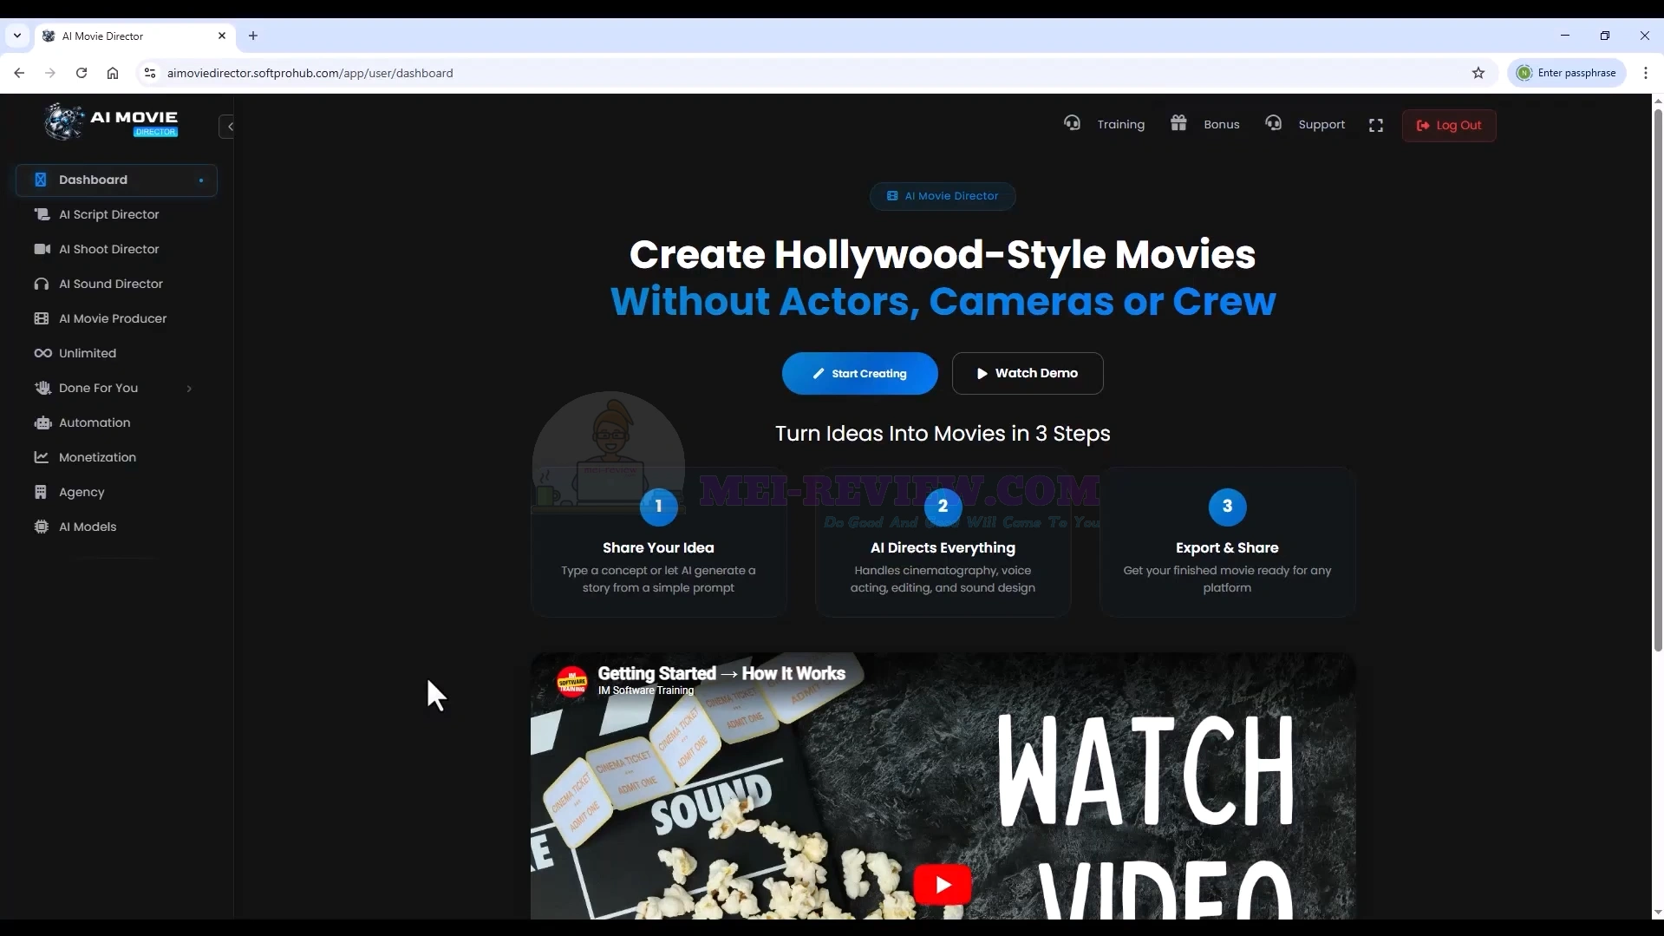Open the tab search dropdown arrow

click(x=17, y=36)
